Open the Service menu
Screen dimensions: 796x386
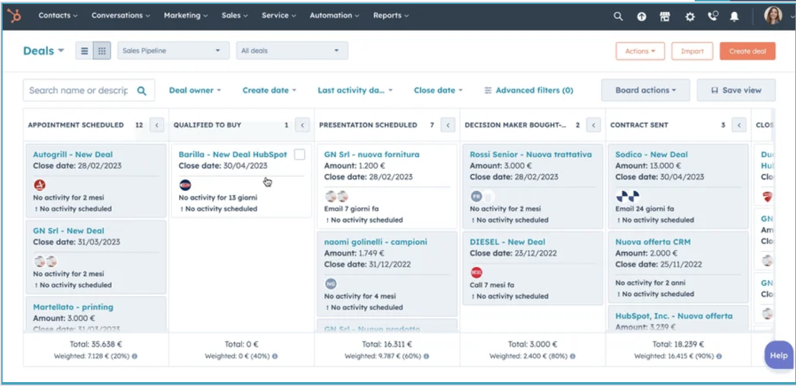279,16
